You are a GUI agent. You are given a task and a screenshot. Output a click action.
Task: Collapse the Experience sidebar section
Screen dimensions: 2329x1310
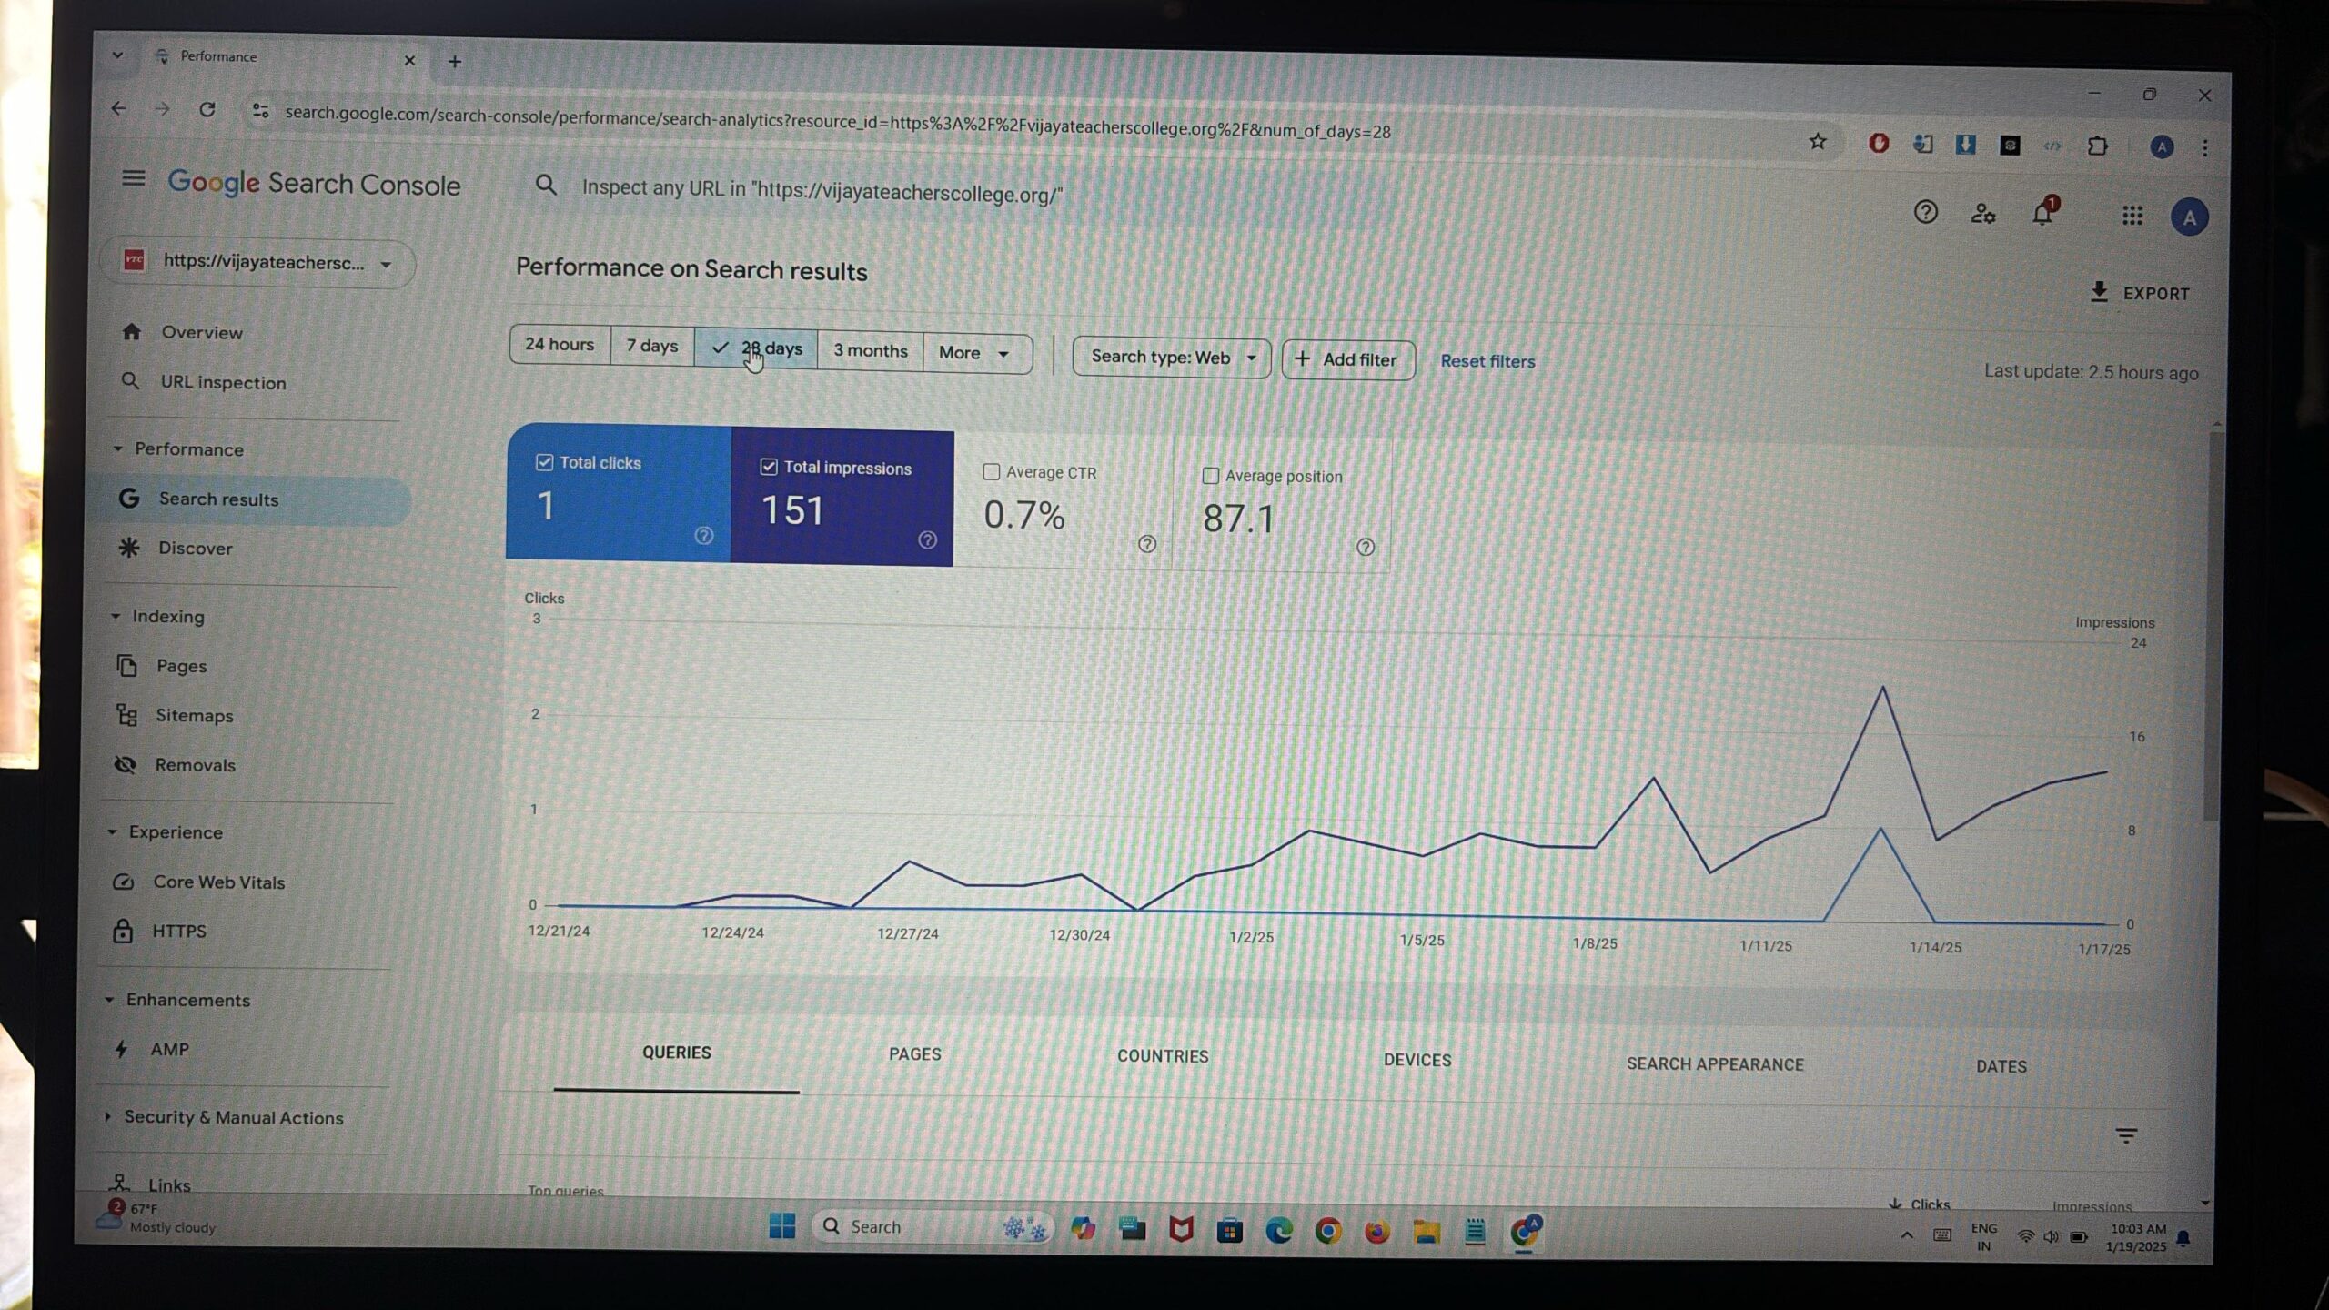[x=112, y=831]
